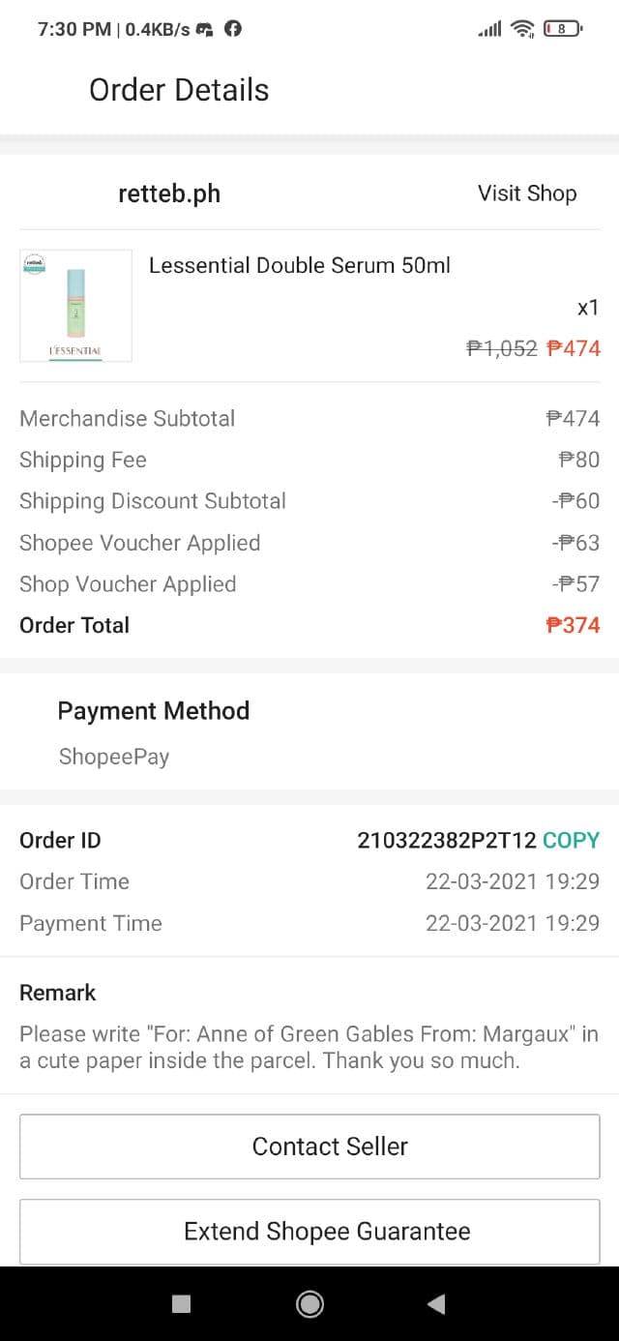Tap Extend Shopee Guarantee button
This screenshot has height=1341, width=619.
click(x=309, y=1231)
